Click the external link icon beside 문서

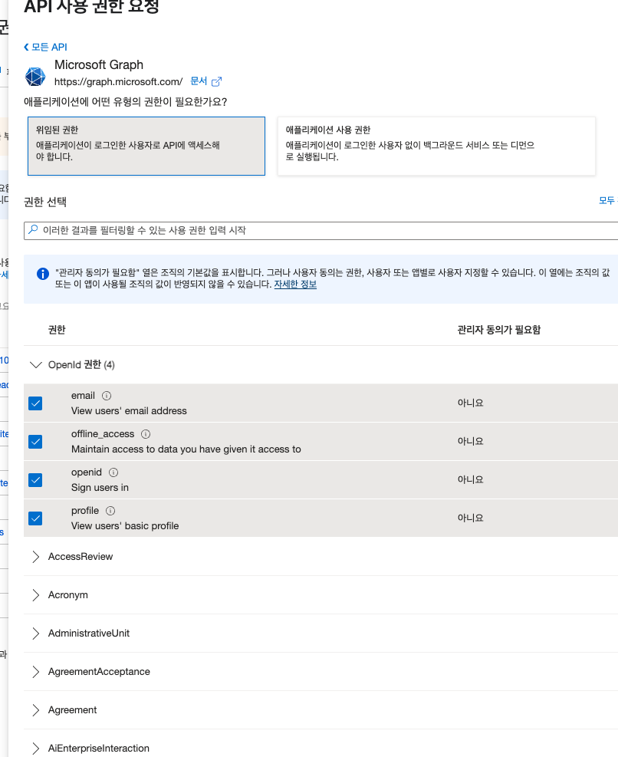pos(217,81)
